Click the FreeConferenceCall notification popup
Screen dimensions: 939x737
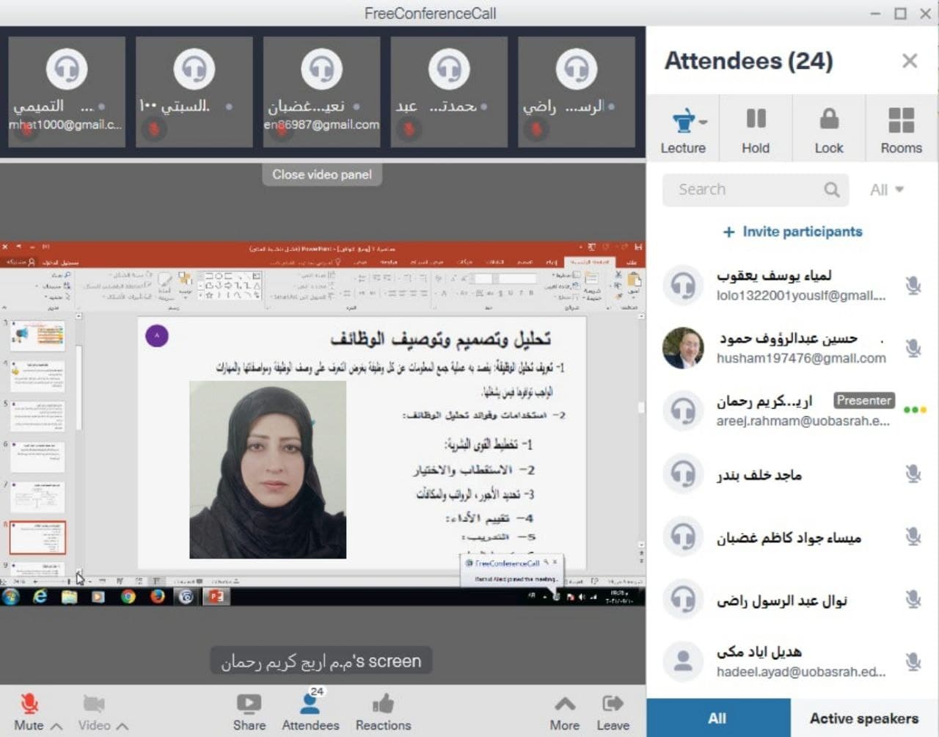click(511, 570)
